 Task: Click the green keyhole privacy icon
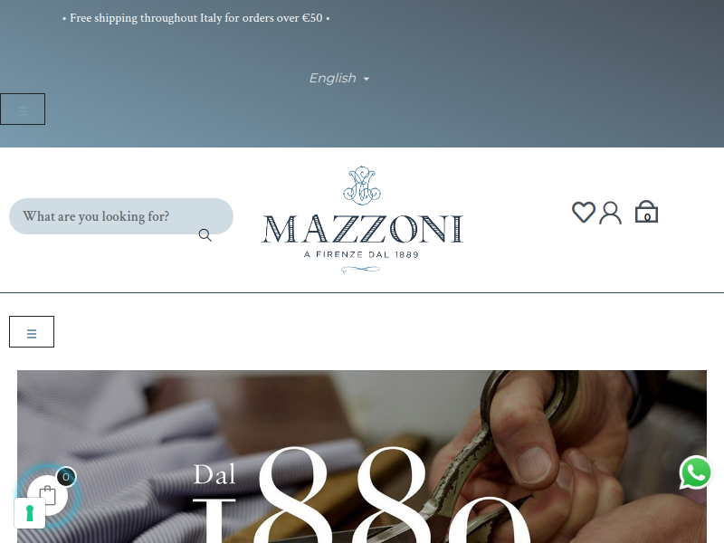[x=30, y=513]
